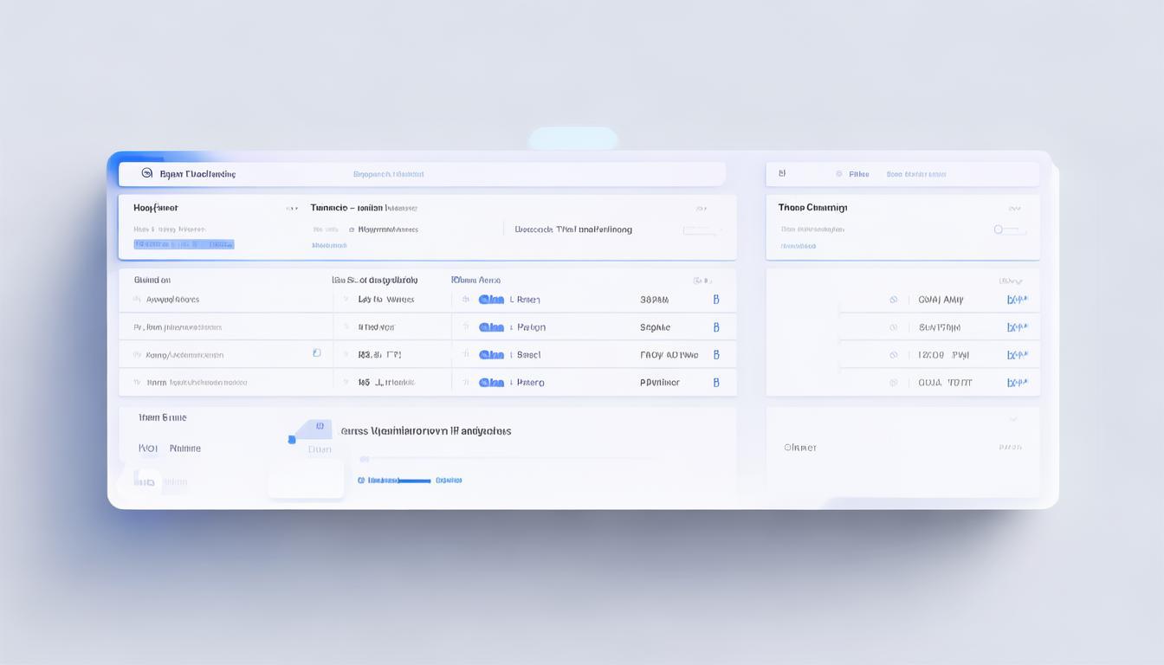
Task: Toggle the switch at the right of the left top card
Action: (701, 230)
